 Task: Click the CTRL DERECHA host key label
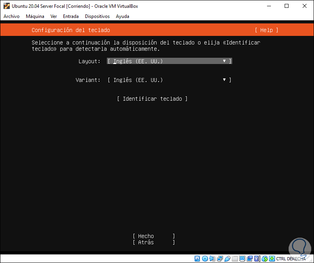[x=291, y=259]
